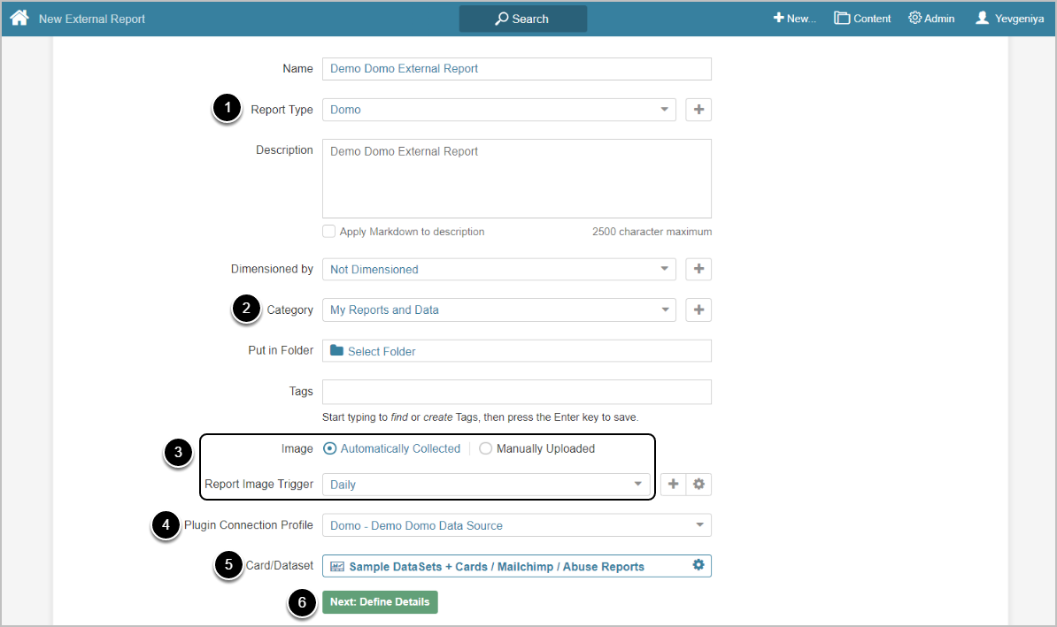The width and height of the screenshot is (1057, 627).
Task: Open the Admin menu
Action: coord(931,19)
